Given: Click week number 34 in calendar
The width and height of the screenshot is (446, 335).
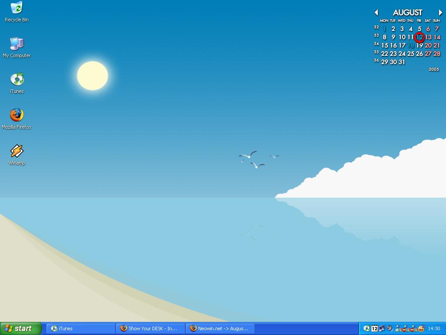Looking at the screenshot, I should [x=376, y=44].
